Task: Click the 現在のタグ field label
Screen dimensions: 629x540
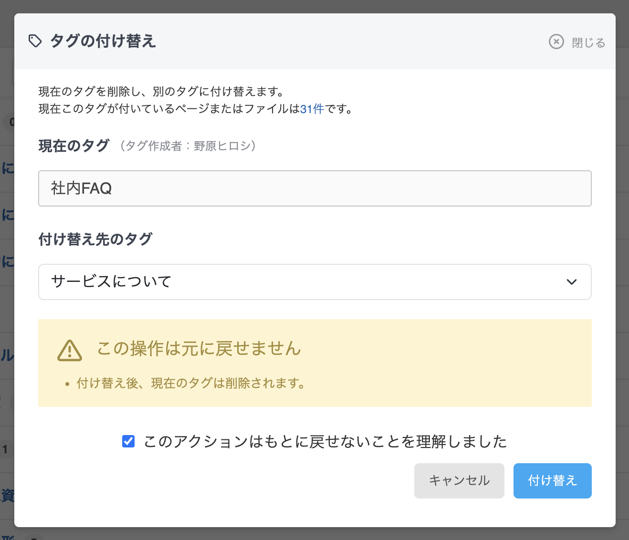Action: [74, 146]
